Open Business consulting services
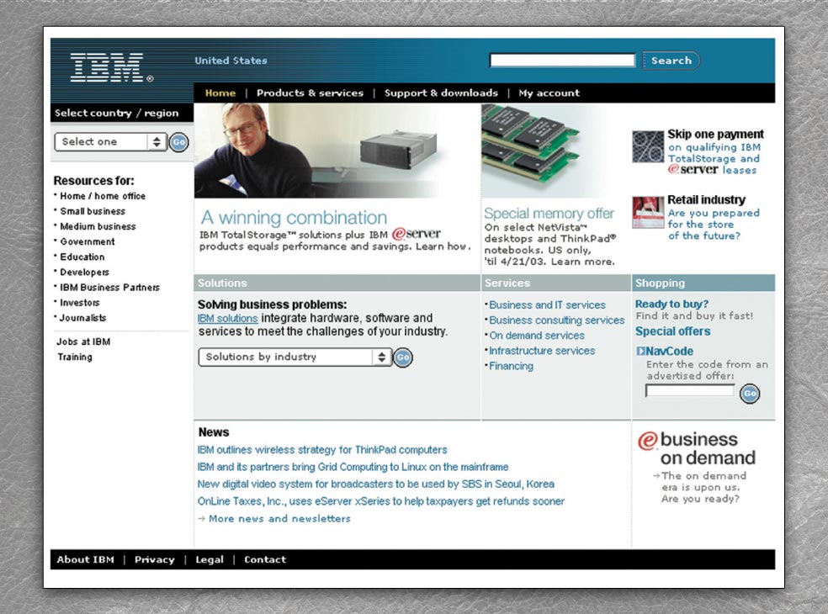828x614 pixels. tap(556, 320)
